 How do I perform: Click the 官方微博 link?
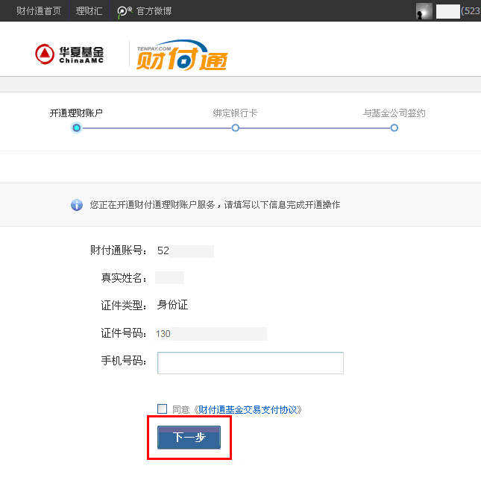click(x=154, y=11)
